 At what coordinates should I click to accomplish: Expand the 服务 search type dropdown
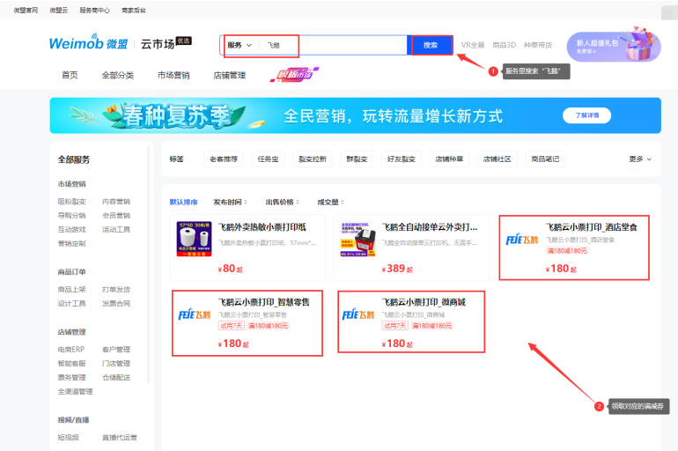(x=239, y=45)
